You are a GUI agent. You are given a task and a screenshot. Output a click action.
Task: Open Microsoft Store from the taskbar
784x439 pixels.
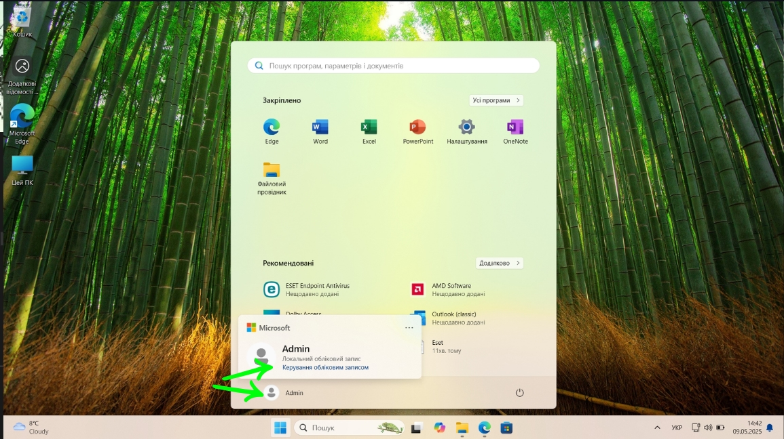506,427
